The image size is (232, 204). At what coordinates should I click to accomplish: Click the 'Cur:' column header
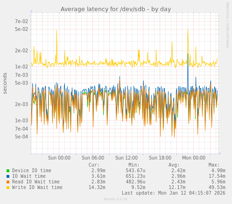tap(94, 165)
